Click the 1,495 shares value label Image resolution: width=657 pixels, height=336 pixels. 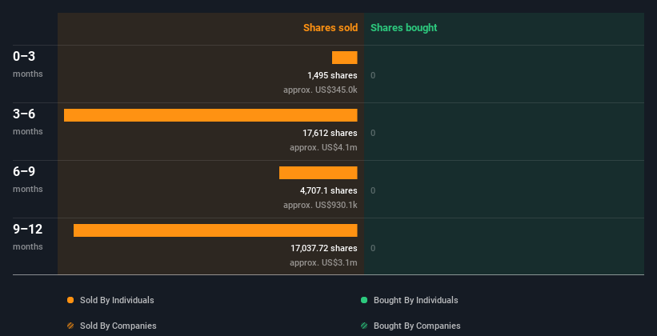click(x=332, y=75)
